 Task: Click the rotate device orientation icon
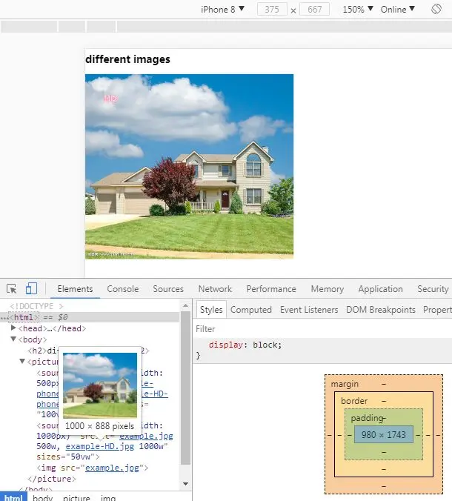tap(436, 9)
